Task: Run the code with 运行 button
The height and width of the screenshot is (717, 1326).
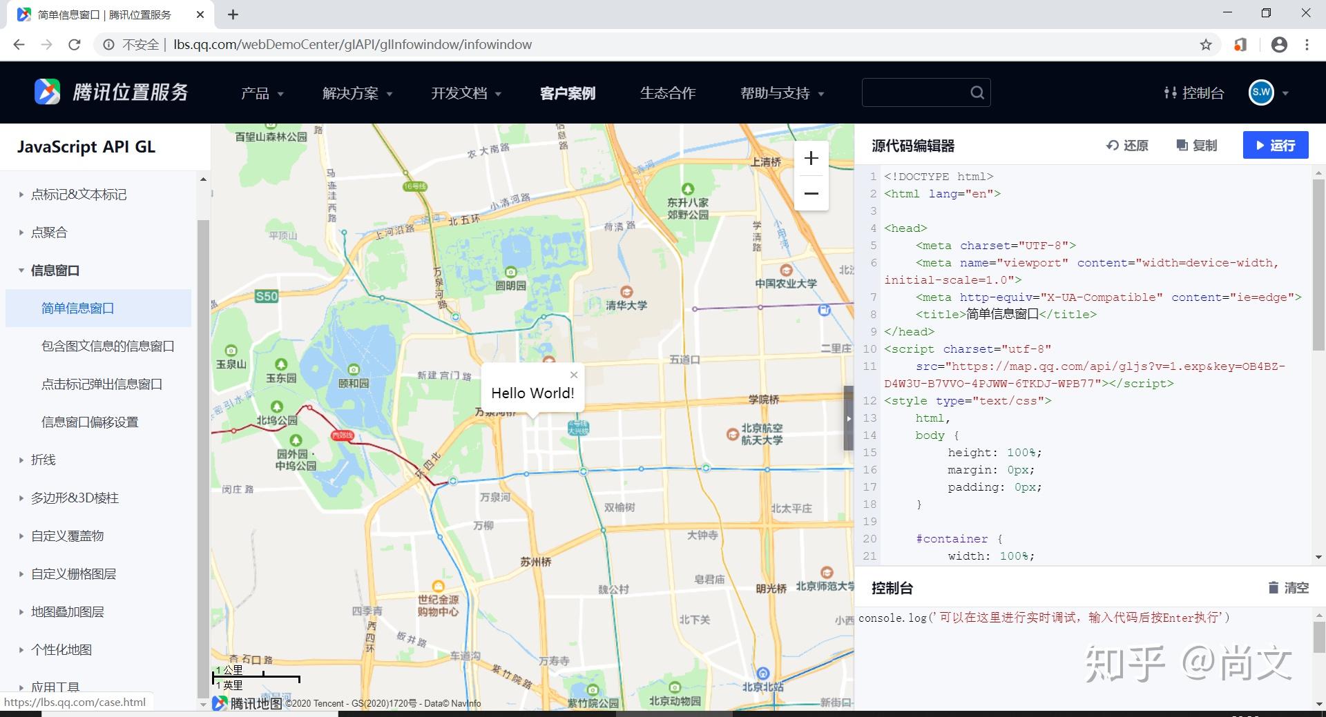Action: point(1275,145)
